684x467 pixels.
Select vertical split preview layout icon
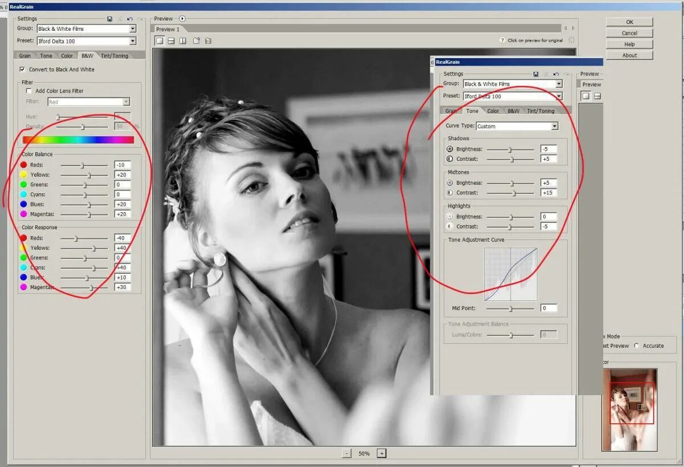click(182, 40)
